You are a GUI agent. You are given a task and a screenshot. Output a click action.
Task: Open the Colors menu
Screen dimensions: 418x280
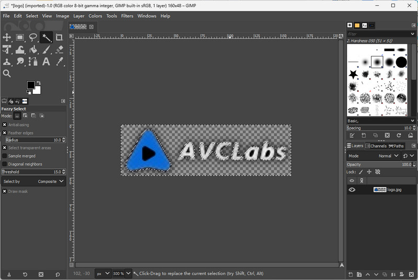[x=95, y=16]
